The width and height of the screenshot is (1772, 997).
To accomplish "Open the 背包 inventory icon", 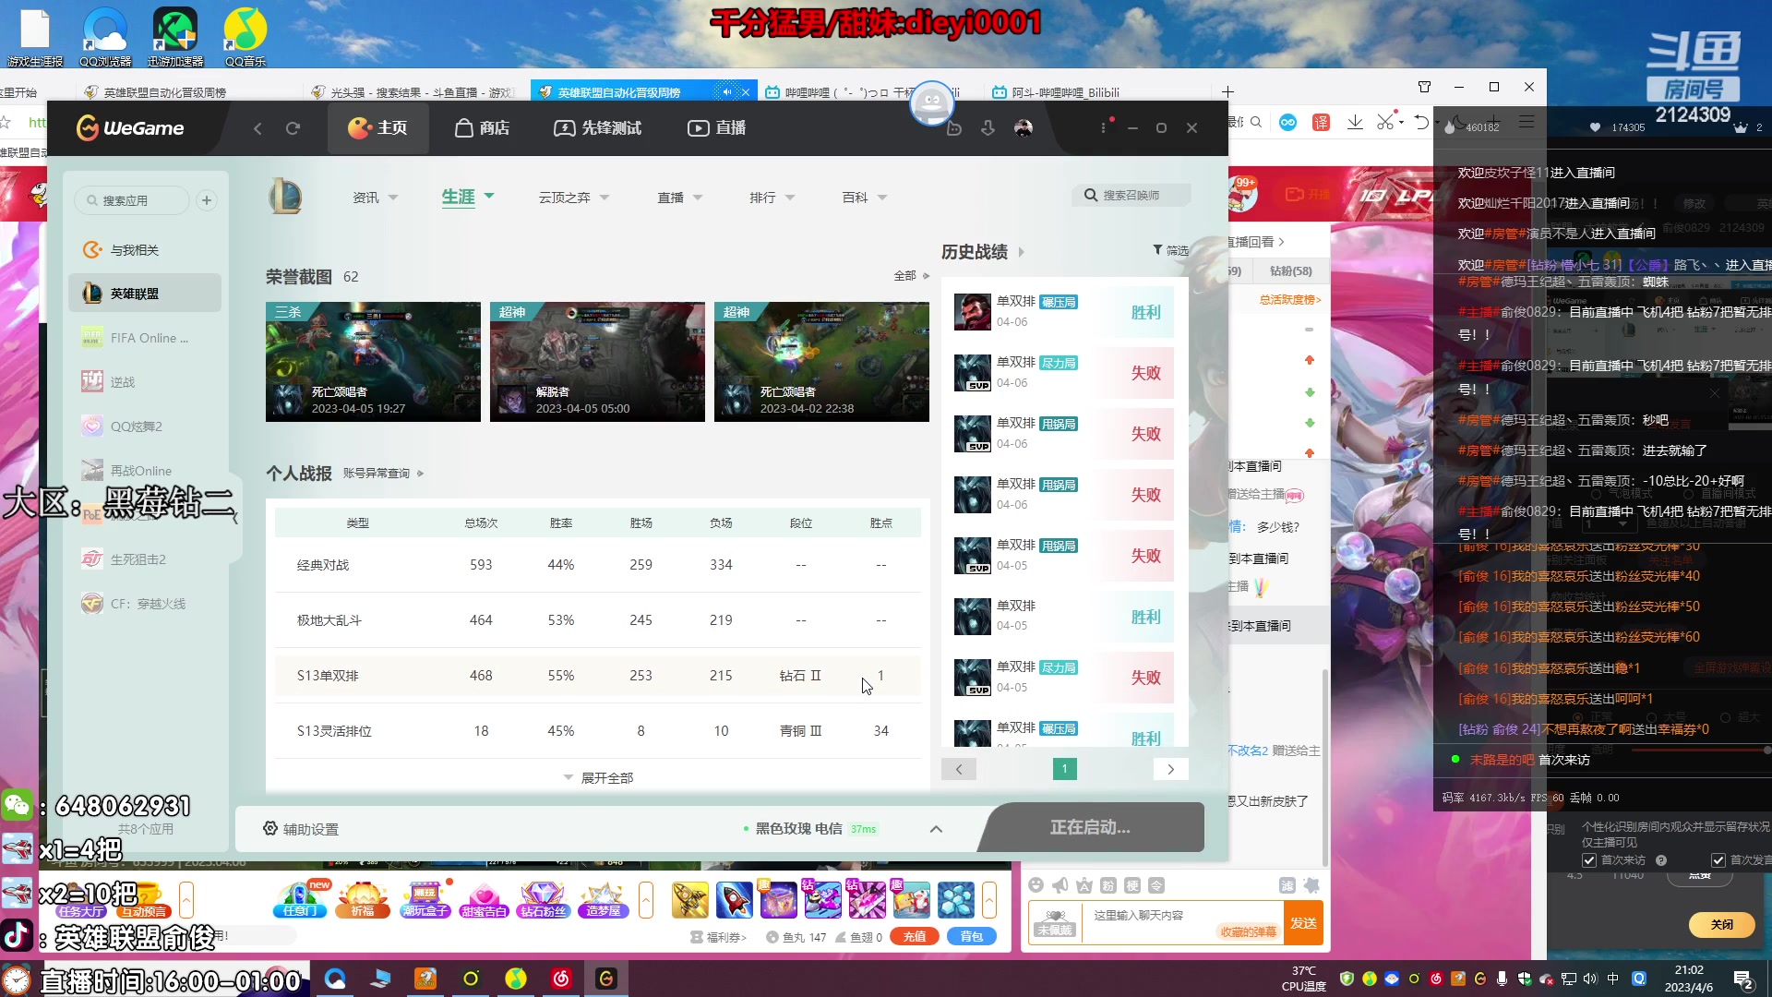I will coord(971,936).
